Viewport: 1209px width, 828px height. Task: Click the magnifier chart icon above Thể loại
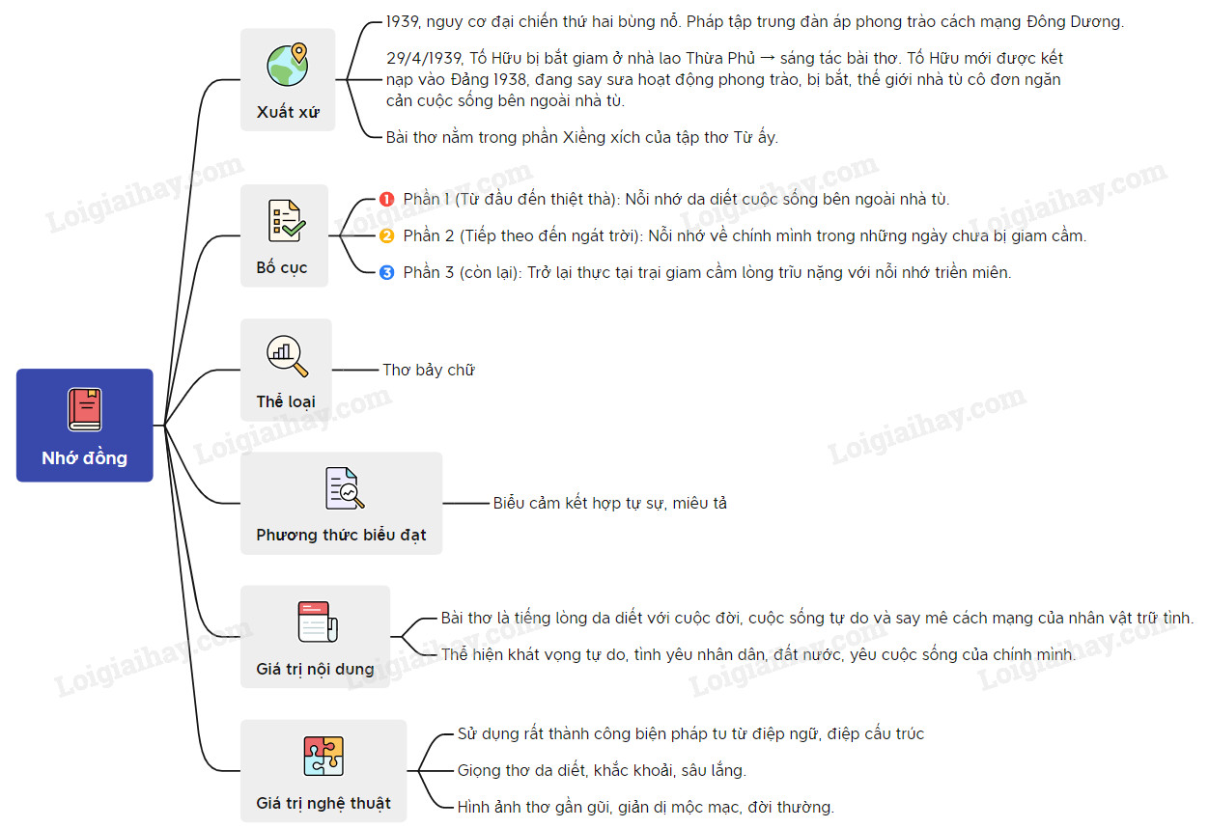[286, 355]
